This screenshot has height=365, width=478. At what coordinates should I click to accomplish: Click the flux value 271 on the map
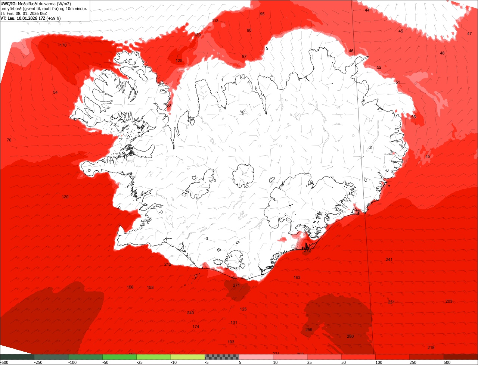(x=236, y=285)
